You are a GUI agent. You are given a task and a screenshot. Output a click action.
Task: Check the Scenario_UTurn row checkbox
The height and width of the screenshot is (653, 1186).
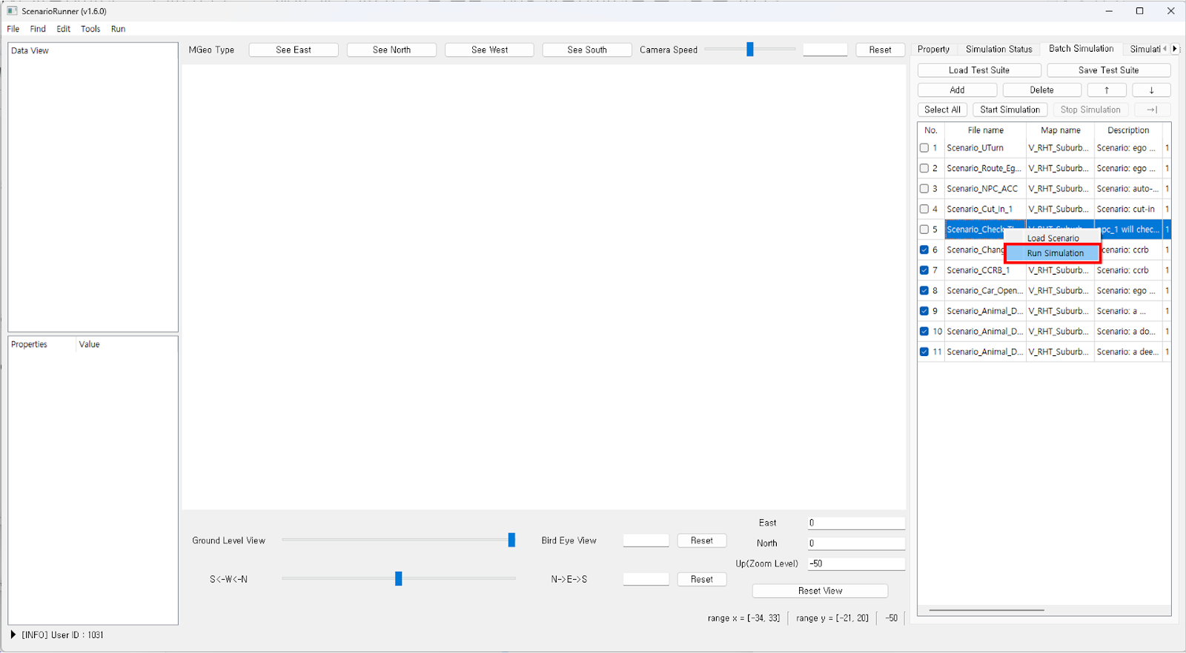[924, 148]
